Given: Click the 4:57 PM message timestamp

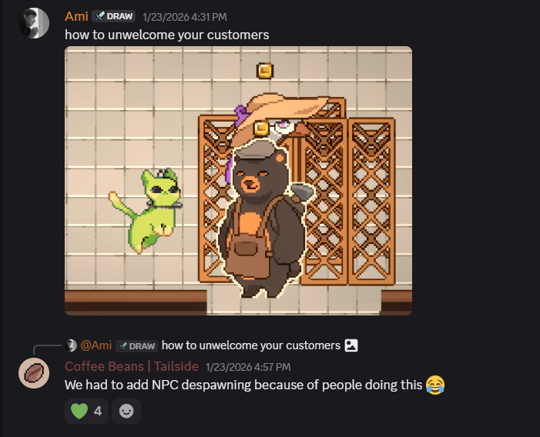Looking at the screenshot, I should [x=248, y=367].
